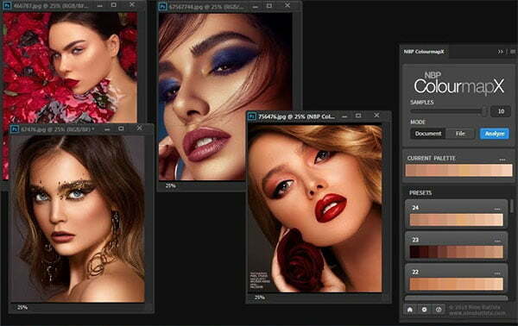518x326 pixels.
Task: Maximize the 67476.jpg document window
Action: 121,129
